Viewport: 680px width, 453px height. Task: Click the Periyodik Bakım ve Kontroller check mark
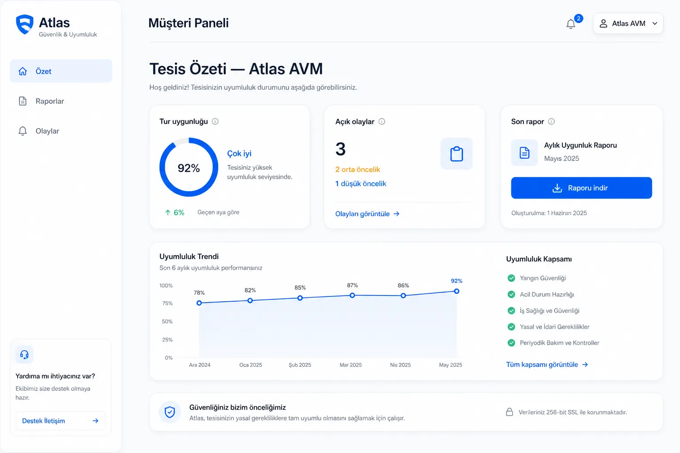(x=511, y=342)
